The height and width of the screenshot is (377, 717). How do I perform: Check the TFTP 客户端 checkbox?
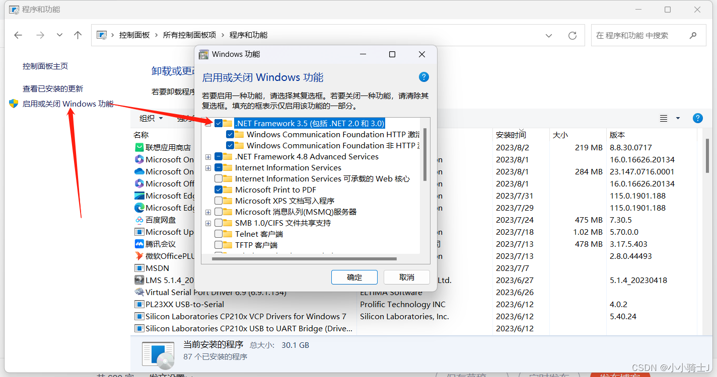(219, 245)
